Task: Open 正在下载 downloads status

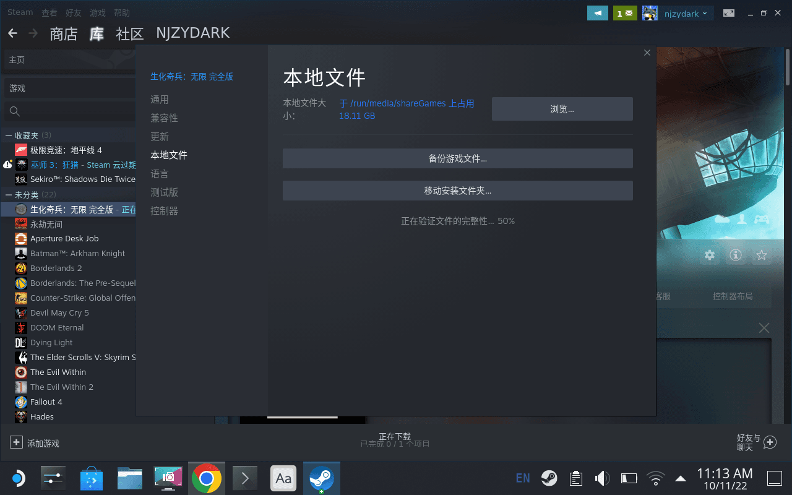Action: tap(395, 440)
